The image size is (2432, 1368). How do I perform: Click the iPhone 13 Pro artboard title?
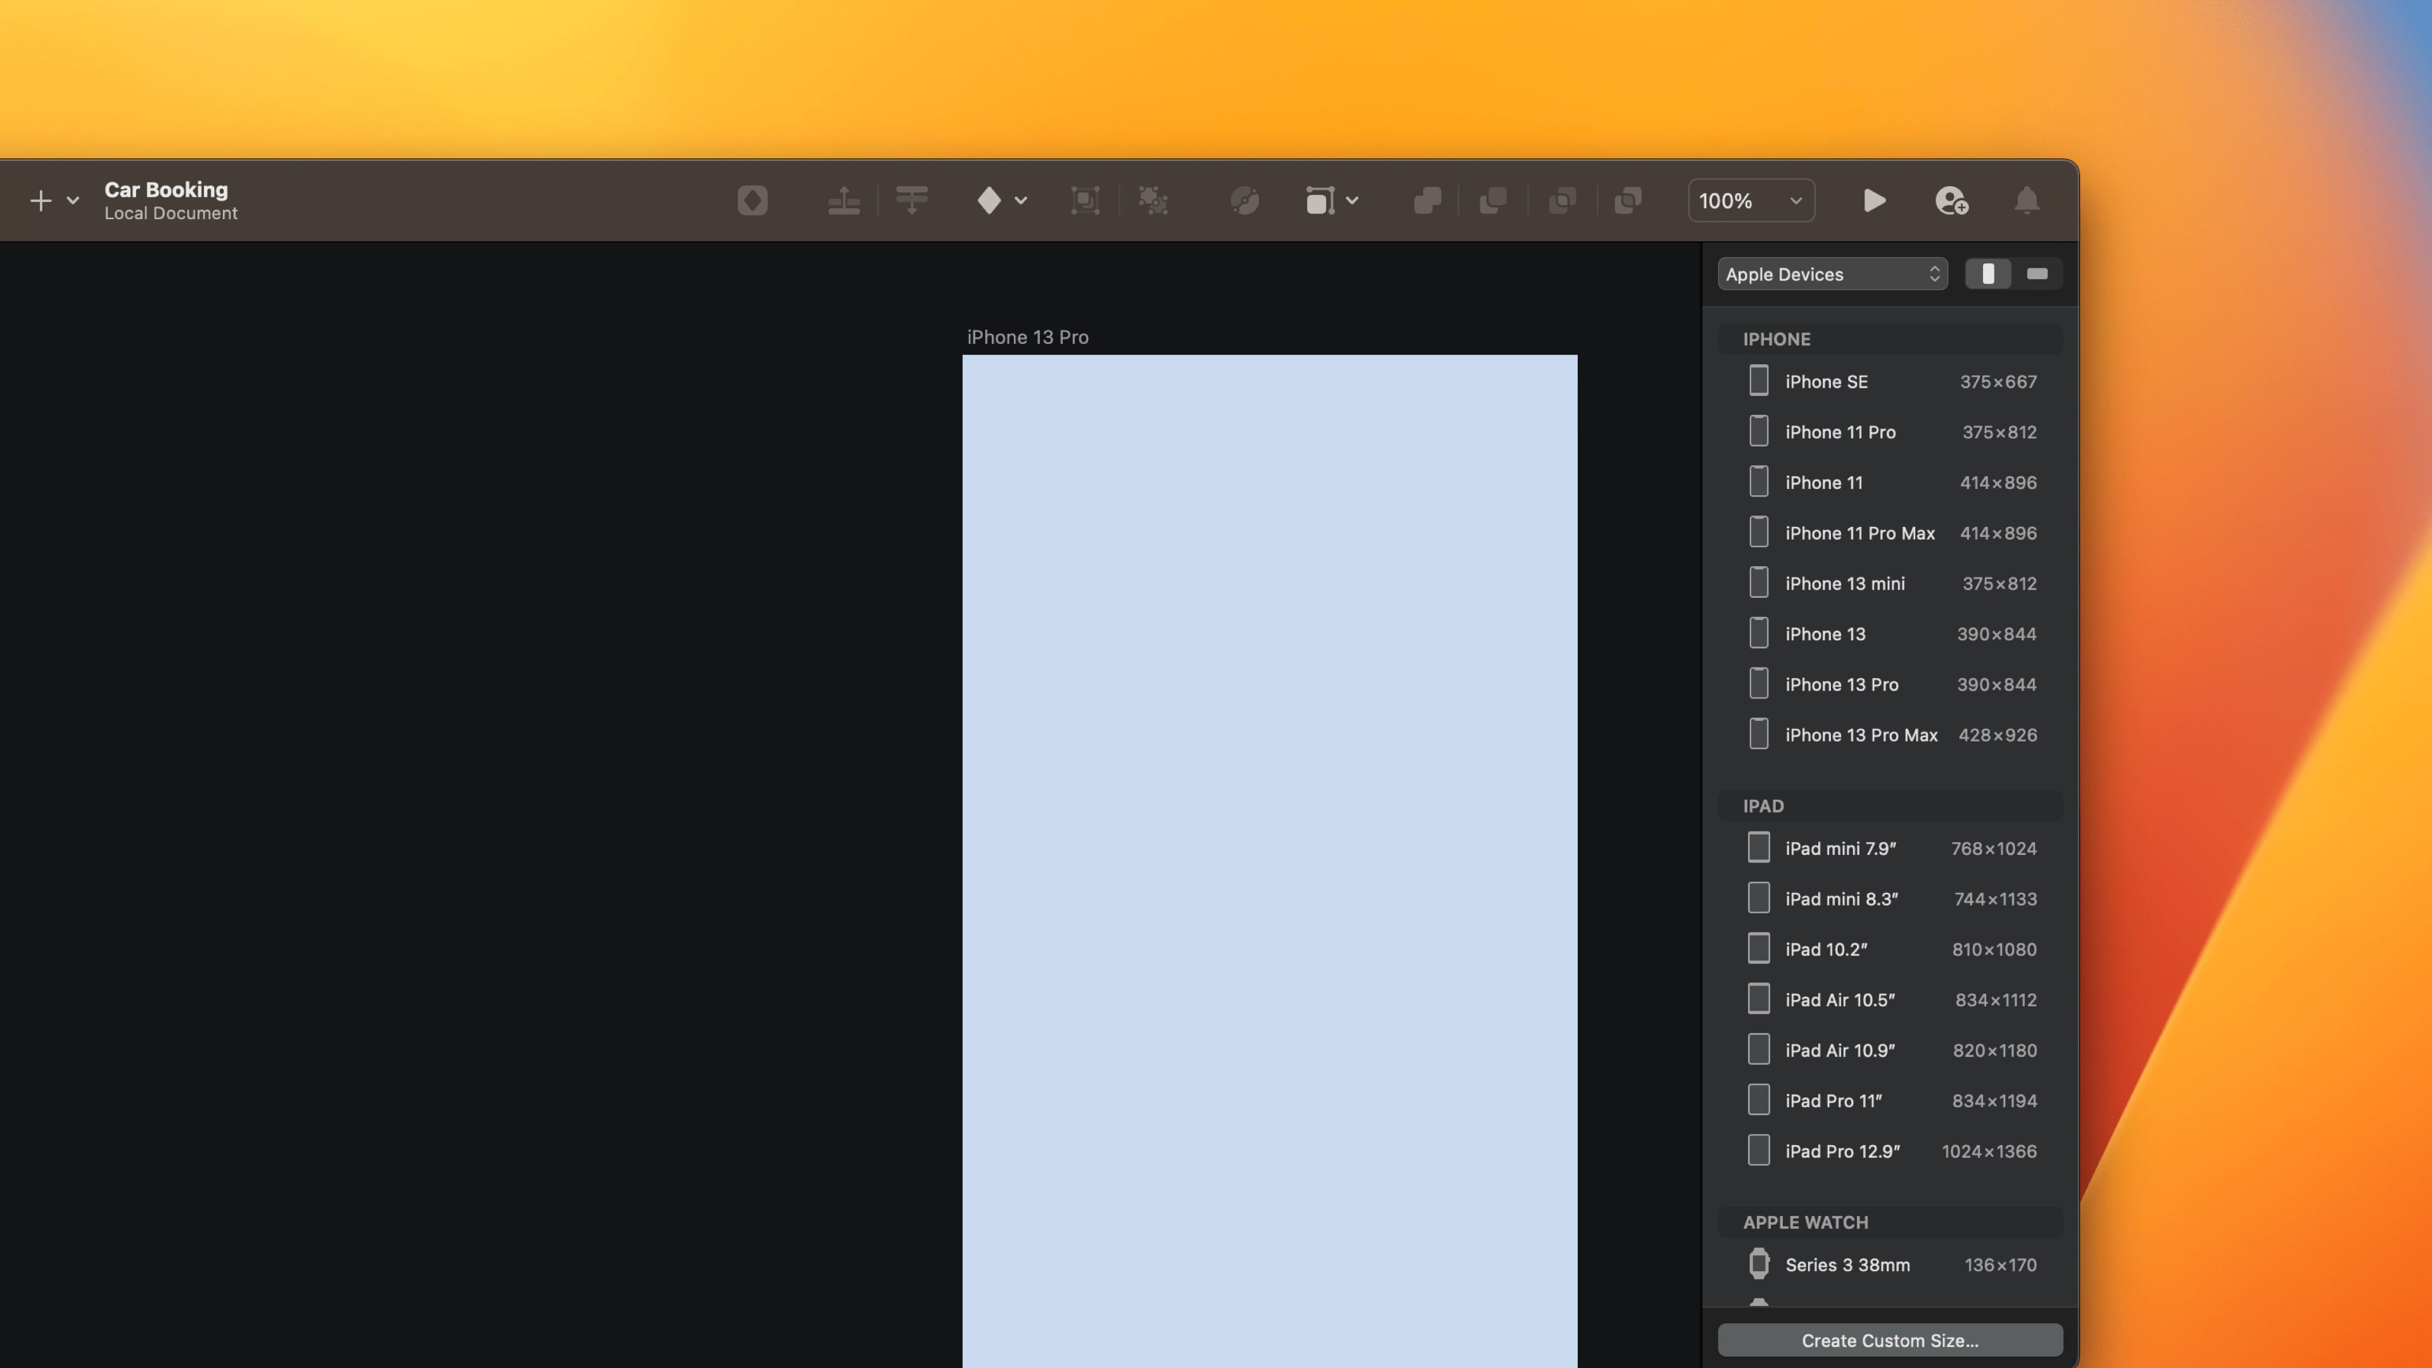(x=1027, y=337)
